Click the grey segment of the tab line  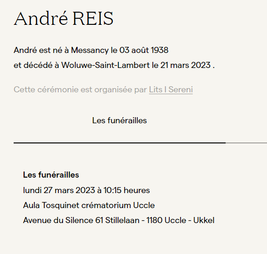pos(246,143)
